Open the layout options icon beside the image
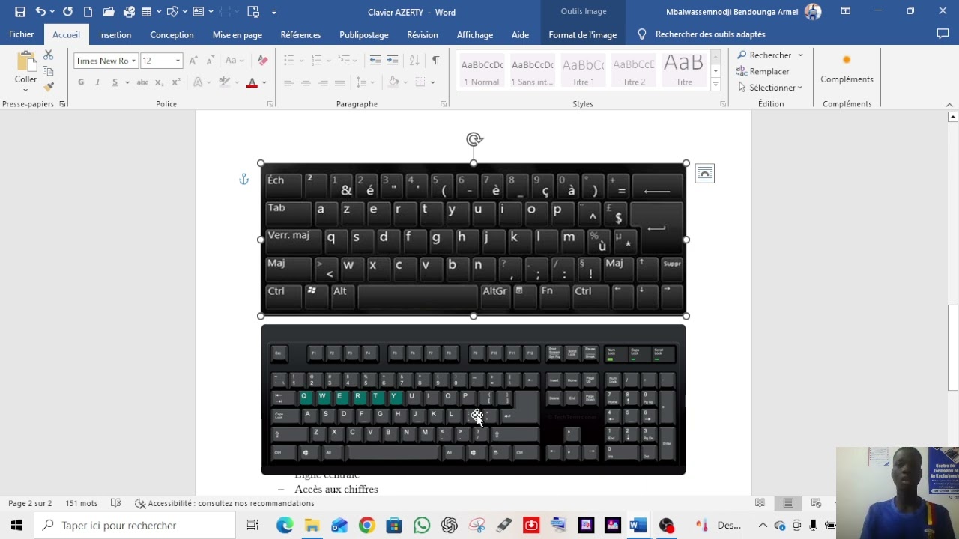Viewport: 959px width, 539px height. point(705,174)
